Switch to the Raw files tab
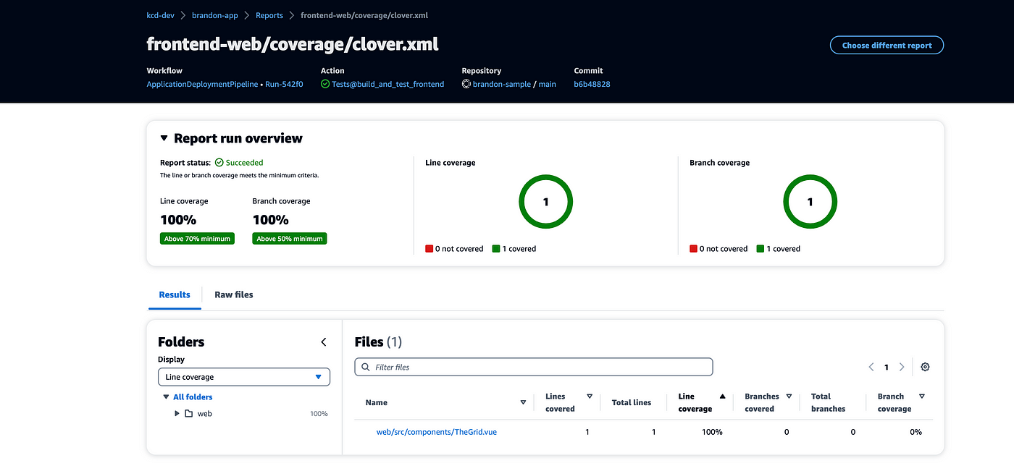The height and width of the screenshot is (471, 1014). coord(234,294)
